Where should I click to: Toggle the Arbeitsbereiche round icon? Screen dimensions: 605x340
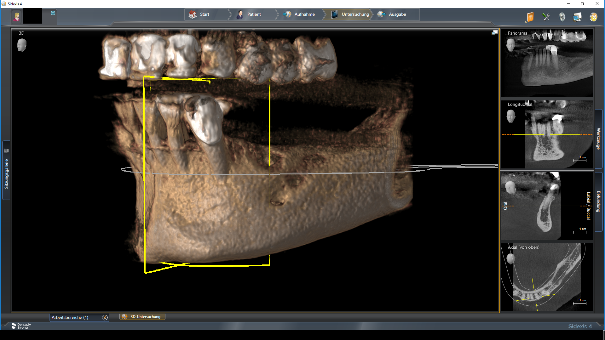pyautogui.click(x=105, y=317)
